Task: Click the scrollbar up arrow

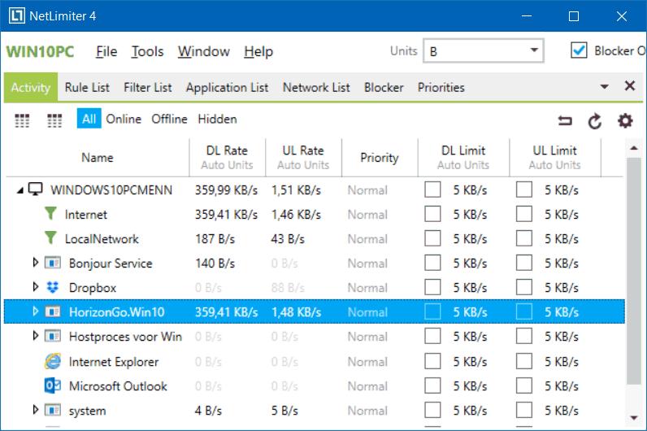Action: pyautogui.click(x=634, y=148)
